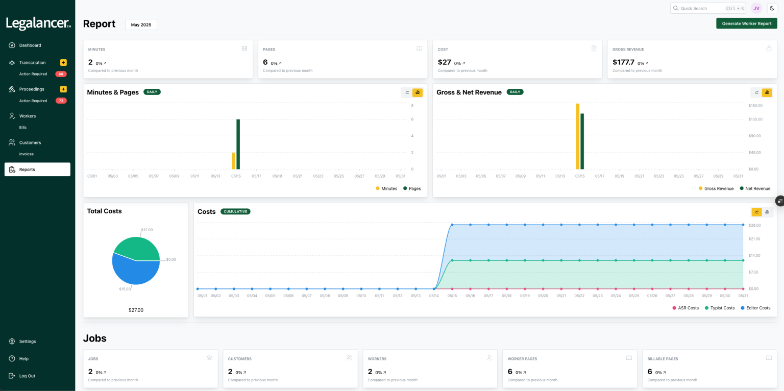Click the Customers people icon in sidebar
The image size is (784, 391).
click(12, 142)
